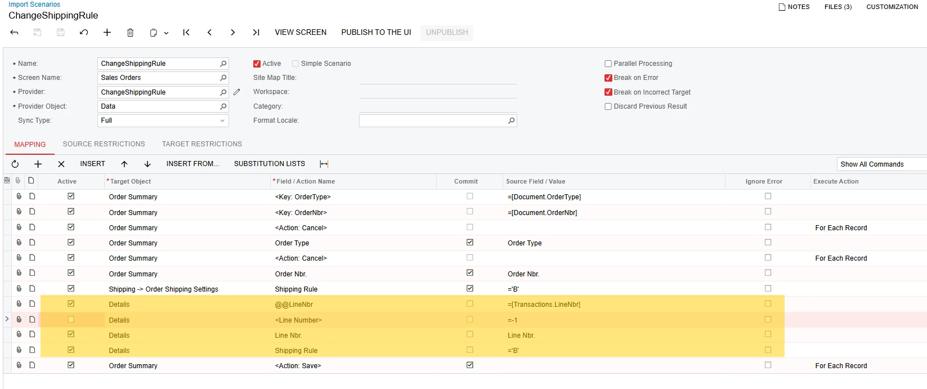
Task: Toggle Ignore Error for <Key: OrderType> row
Action: pos(768,196)
